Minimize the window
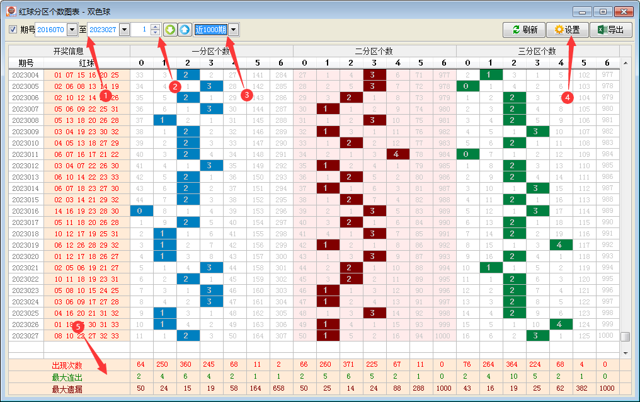The width and height of the screenshot is (640, 402). click(582, 11)
